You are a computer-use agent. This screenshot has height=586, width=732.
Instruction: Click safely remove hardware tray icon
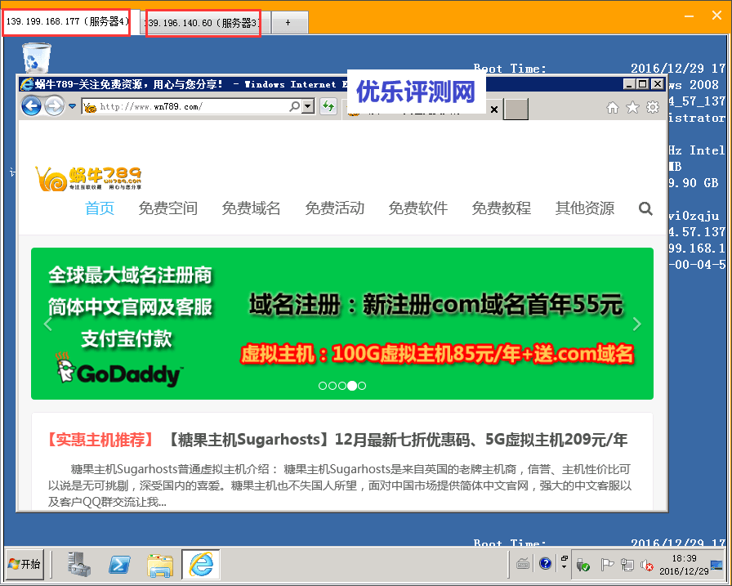coord(583,566)
